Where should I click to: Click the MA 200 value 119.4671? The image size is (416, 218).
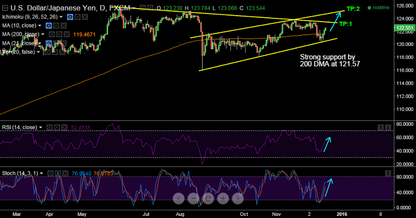tap(84, 35)
